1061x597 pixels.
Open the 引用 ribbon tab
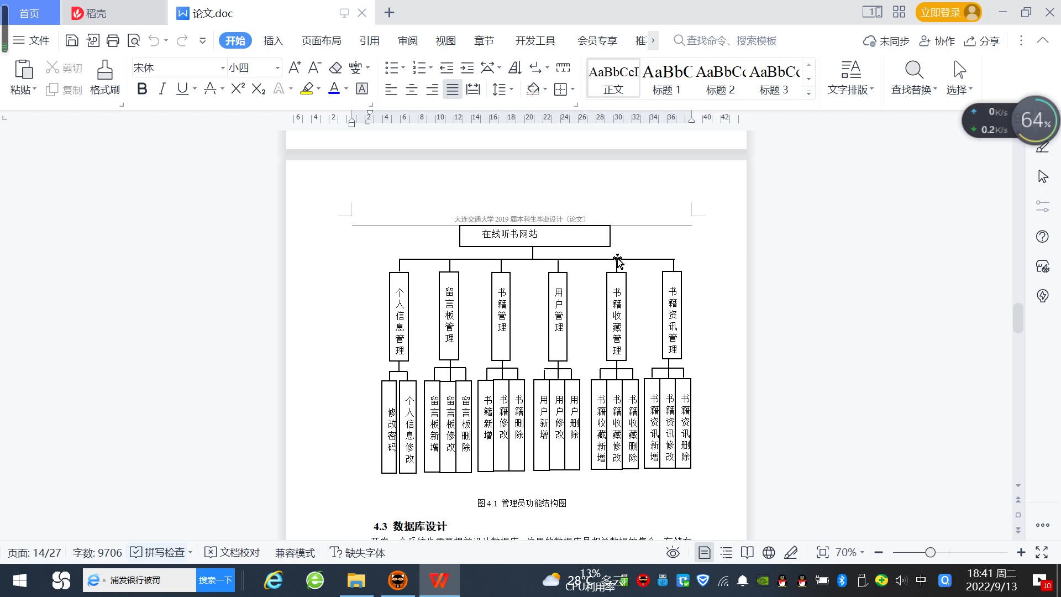click(369, 41)
